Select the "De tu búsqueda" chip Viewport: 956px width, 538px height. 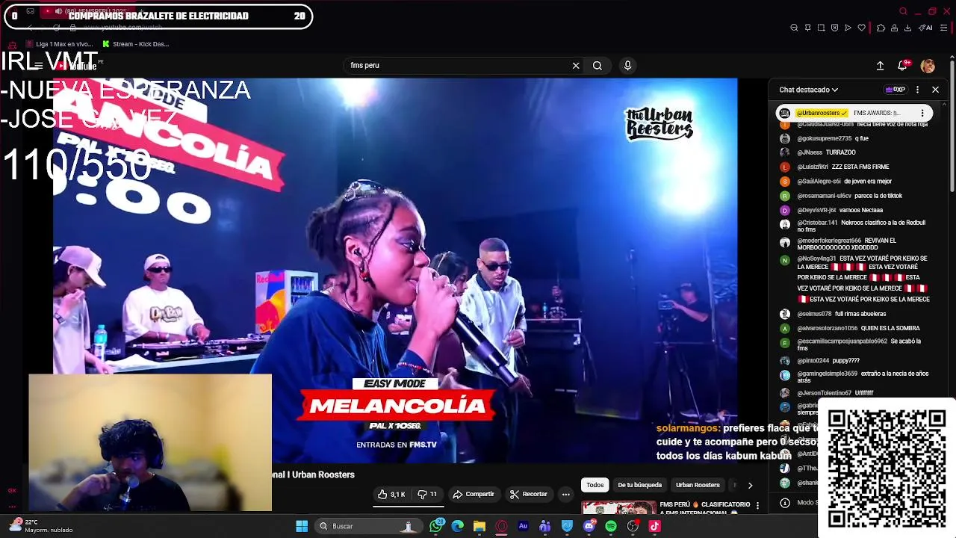tap(640, 485)
